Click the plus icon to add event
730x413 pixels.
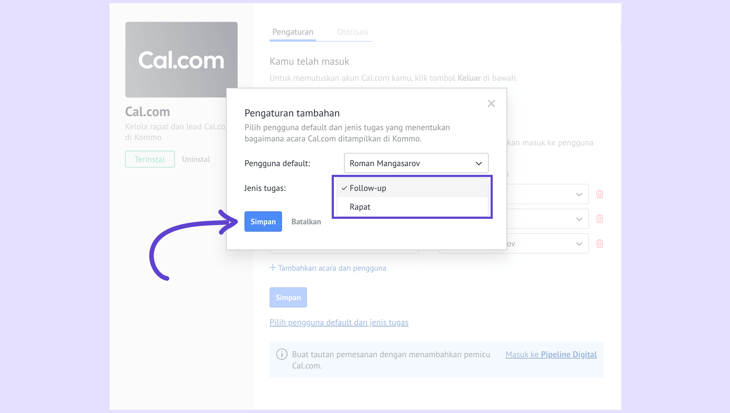272,267
